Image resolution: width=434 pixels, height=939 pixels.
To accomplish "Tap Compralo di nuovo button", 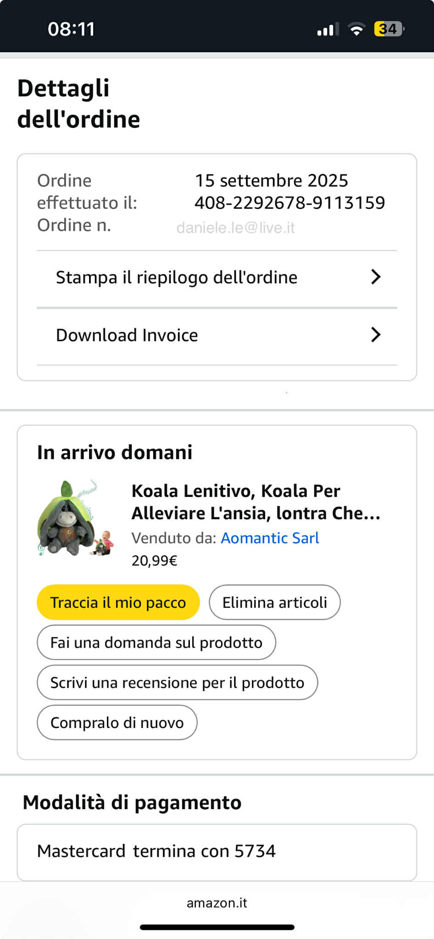I will coord(117,722).
